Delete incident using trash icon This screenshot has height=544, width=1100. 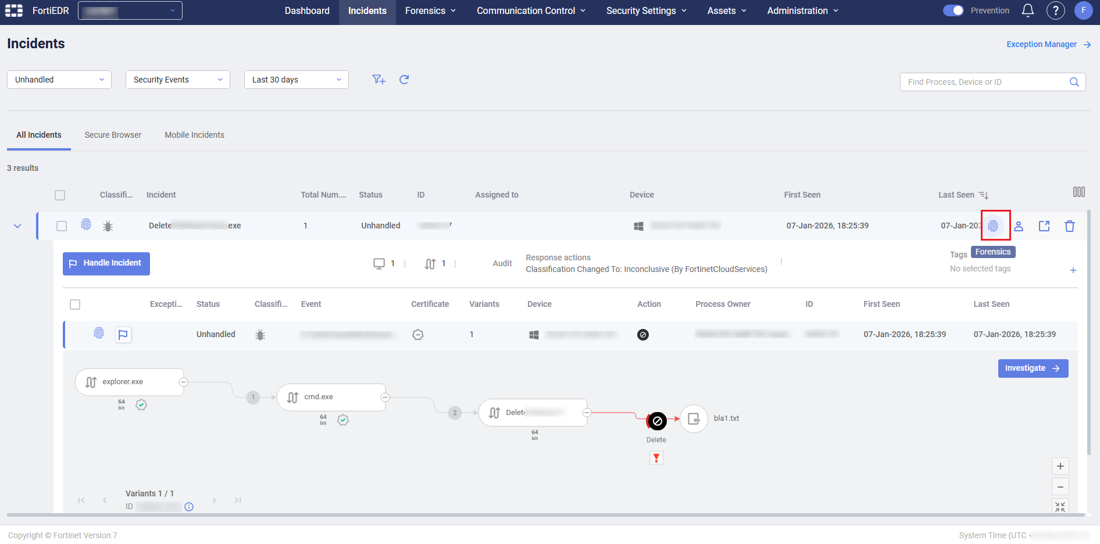pos(1069,226)
